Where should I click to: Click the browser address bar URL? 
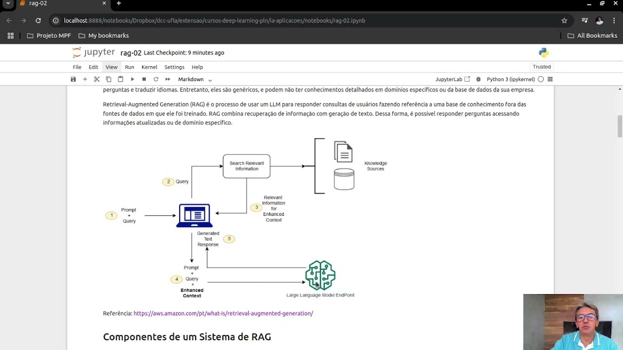point(214,20)
